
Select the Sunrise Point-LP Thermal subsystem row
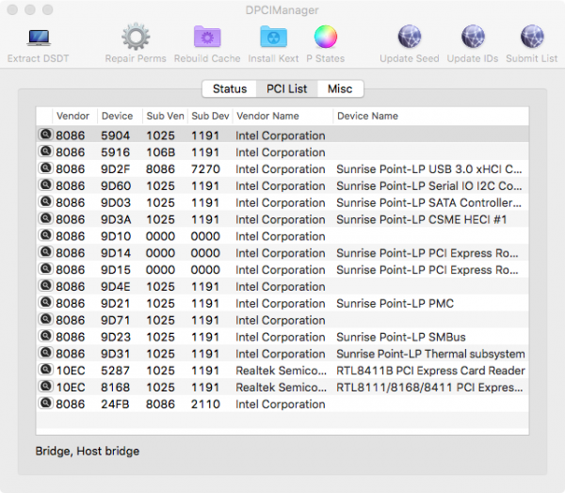click(429, 354)
